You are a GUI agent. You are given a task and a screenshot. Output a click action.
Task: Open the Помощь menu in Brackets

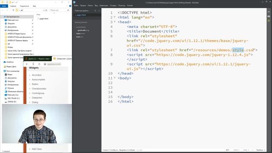pos(122,6)
